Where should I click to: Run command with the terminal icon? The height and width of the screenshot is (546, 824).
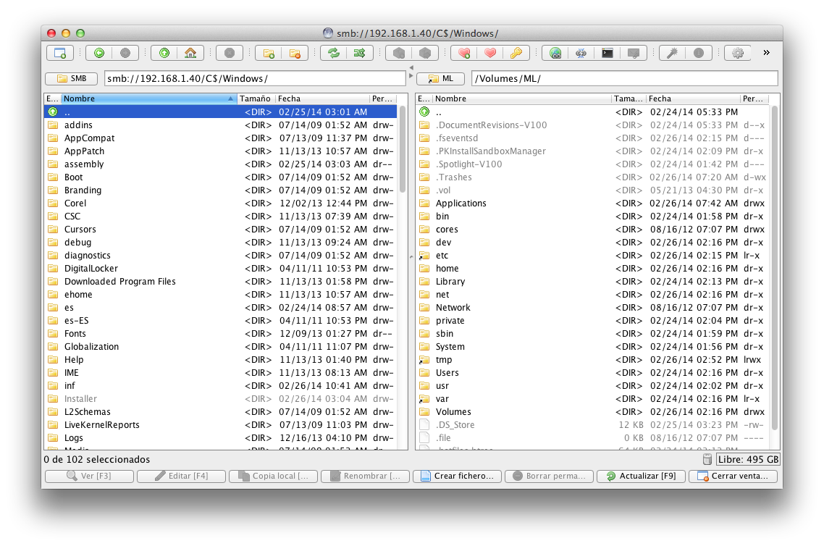(x=608, y=53)
